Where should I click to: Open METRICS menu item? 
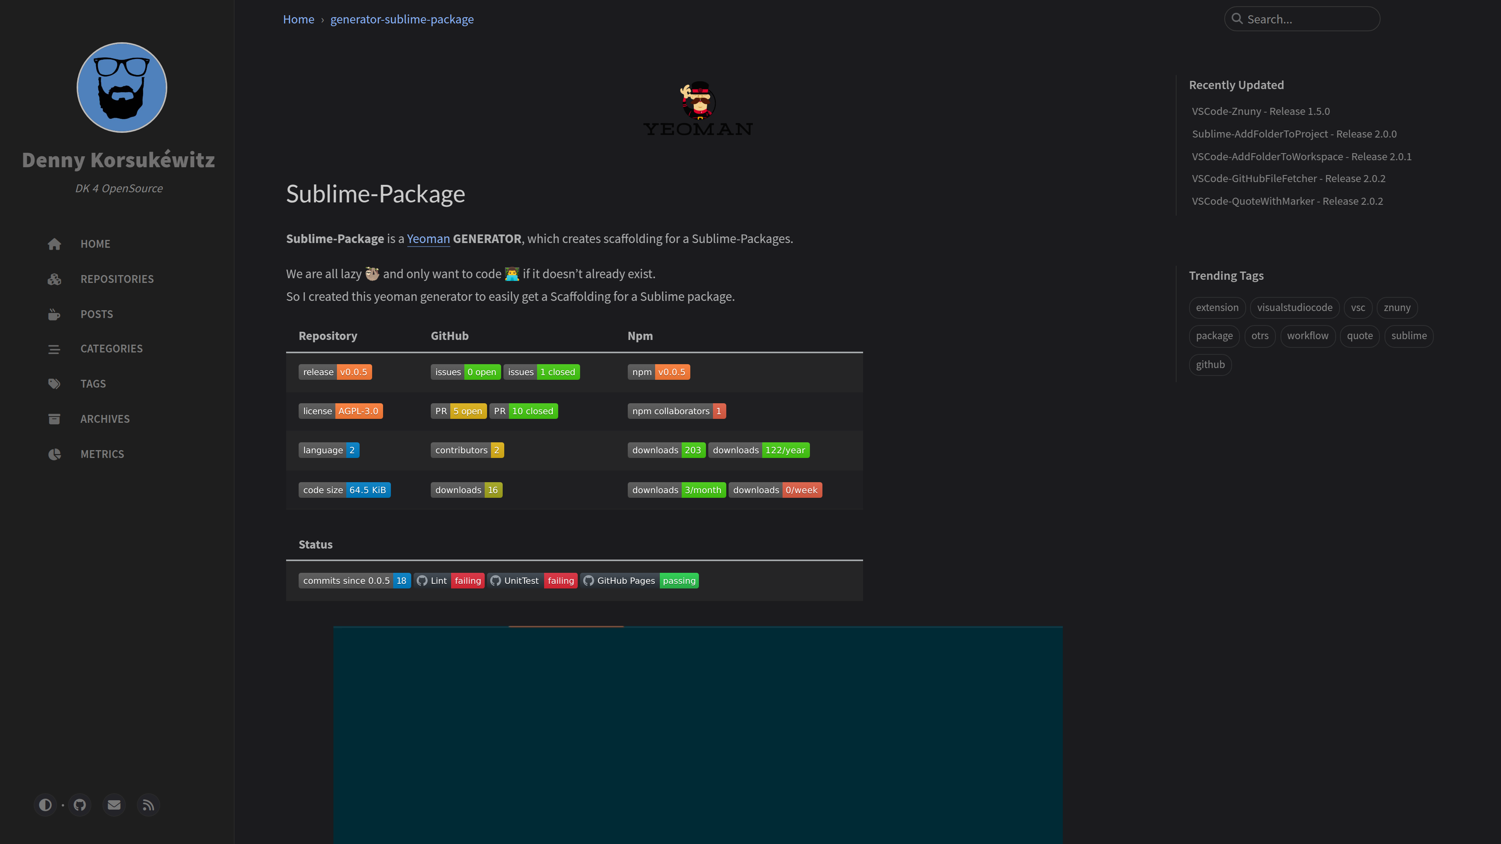click(102, 454)
